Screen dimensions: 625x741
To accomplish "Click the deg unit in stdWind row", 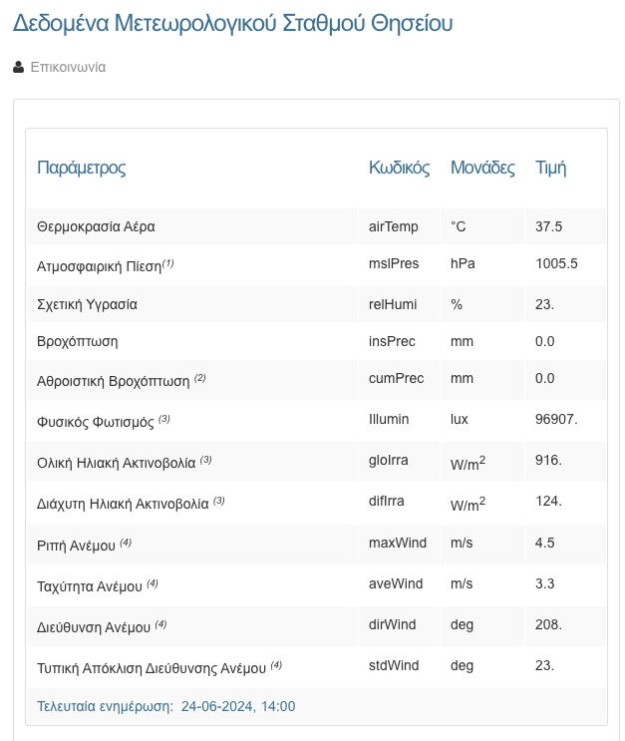I will (x=462, y=666).
